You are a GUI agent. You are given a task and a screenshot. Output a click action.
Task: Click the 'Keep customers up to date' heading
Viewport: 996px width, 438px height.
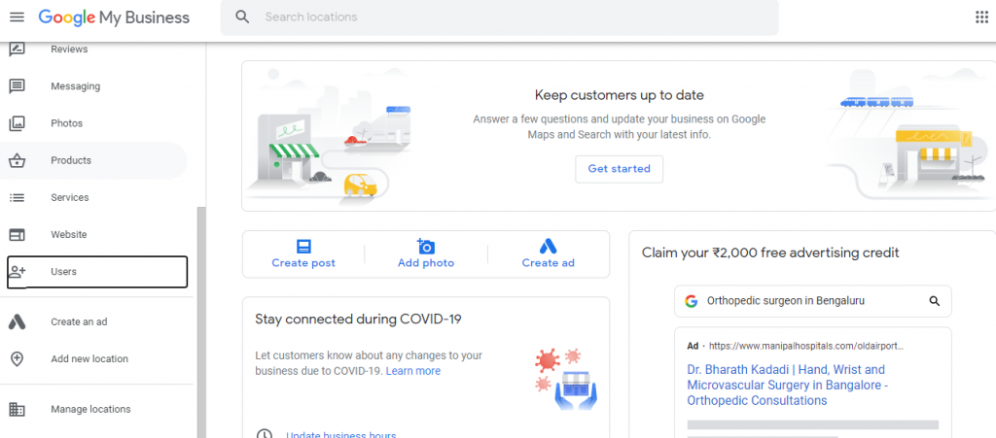pyautogui.click(x=620, y=96)
